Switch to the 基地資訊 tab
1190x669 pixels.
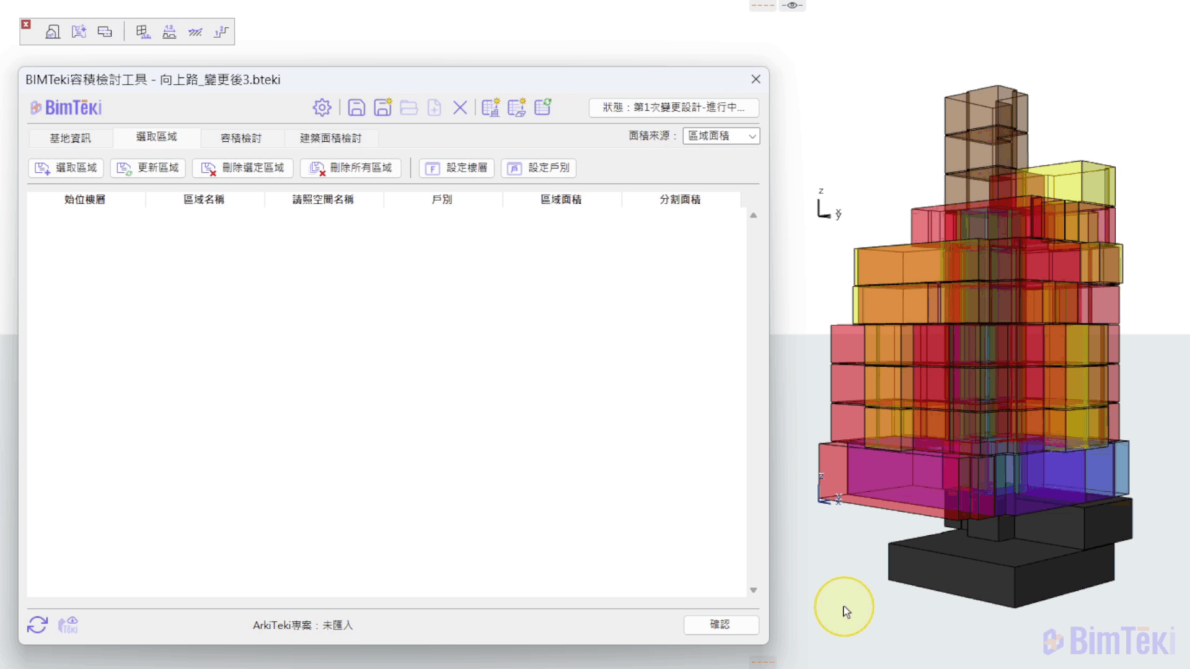[x=70, y=138]
